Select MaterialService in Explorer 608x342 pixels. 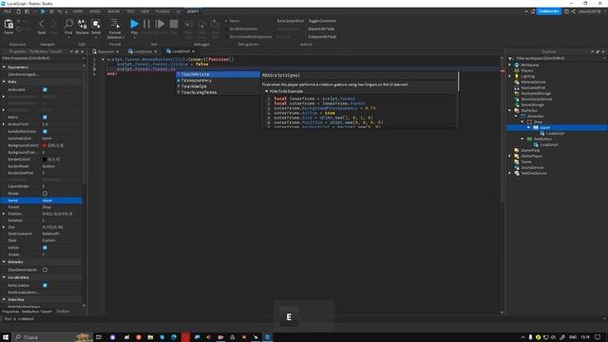point(533,83)
